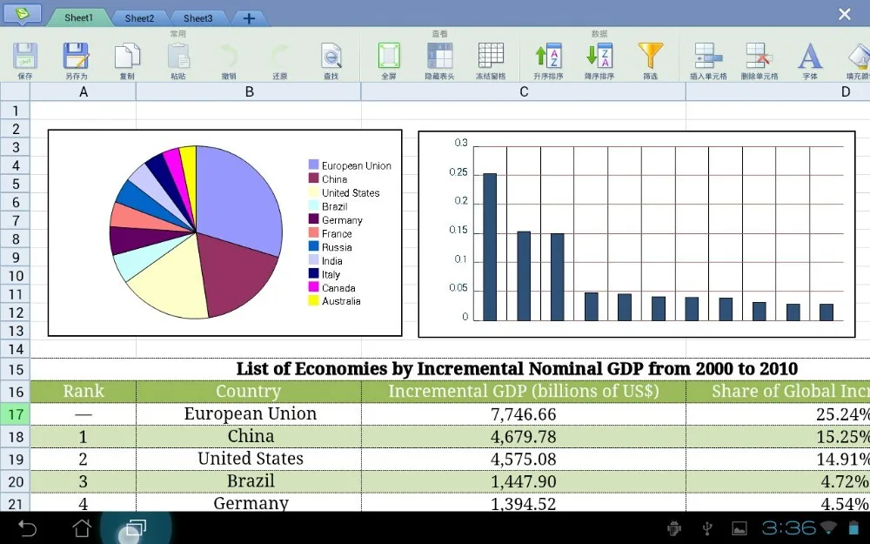Screen dimensions: 870x544
Task: Tap the 'Incremental GDP (billions of US$)' header cell
Action: 524,392
